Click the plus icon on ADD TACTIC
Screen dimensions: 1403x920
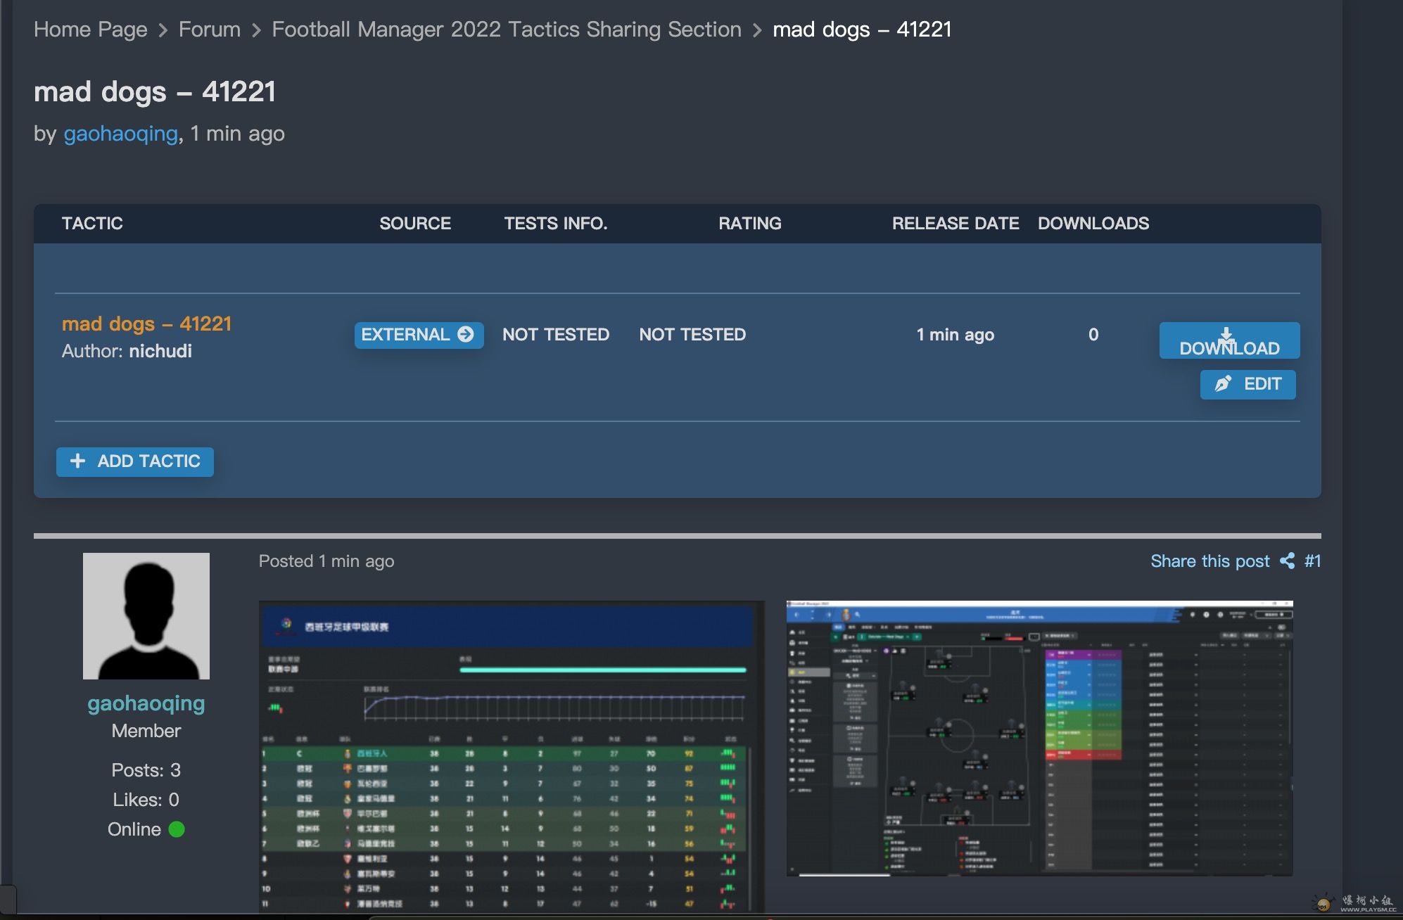coord(78,461)
